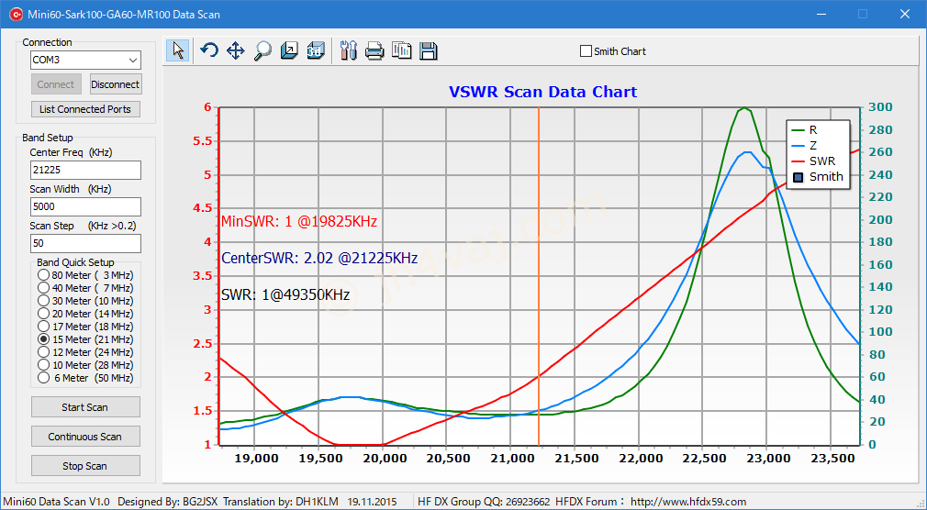Click the rotate chart tool
Image resolution: width=927 pixels, height=510 pixels.
coord(208,50)
